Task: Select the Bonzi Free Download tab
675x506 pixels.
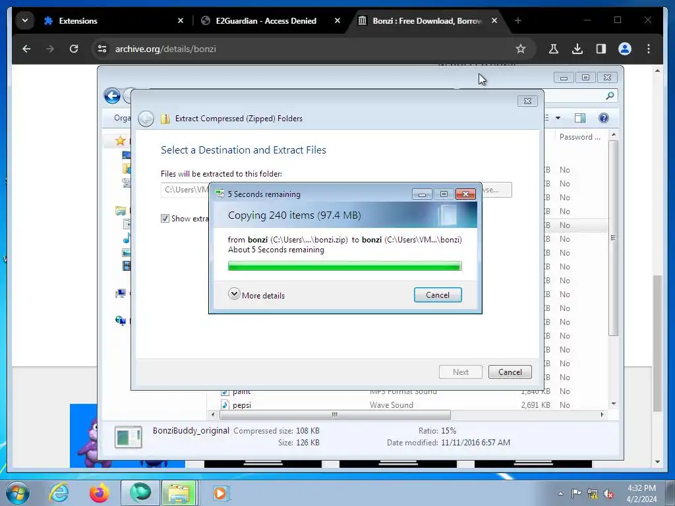Action: [x=426, y=20]
